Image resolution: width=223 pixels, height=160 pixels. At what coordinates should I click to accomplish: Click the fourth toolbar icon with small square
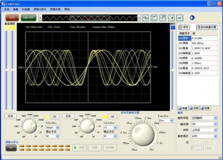(x=171, y=18)
